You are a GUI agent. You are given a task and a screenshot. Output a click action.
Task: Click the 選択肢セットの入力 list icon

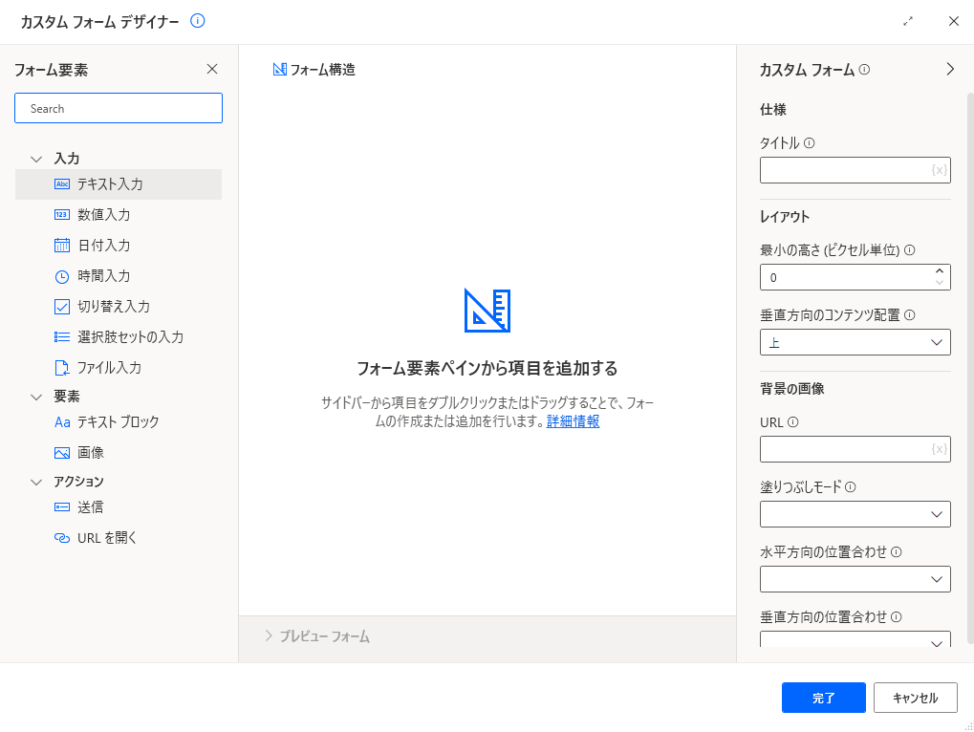click(62, 337)
